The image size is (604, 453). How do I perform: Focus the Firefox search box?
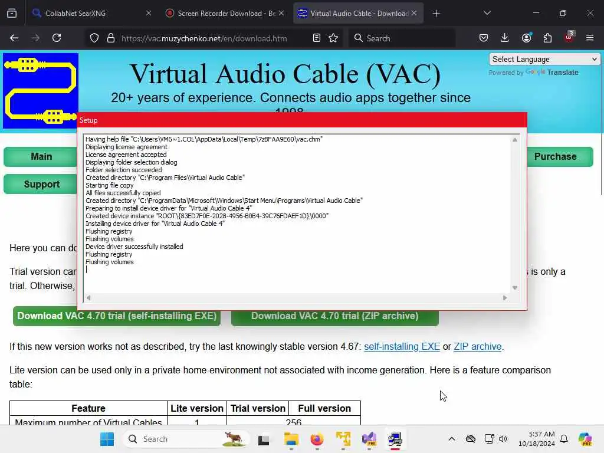[401, 38]
